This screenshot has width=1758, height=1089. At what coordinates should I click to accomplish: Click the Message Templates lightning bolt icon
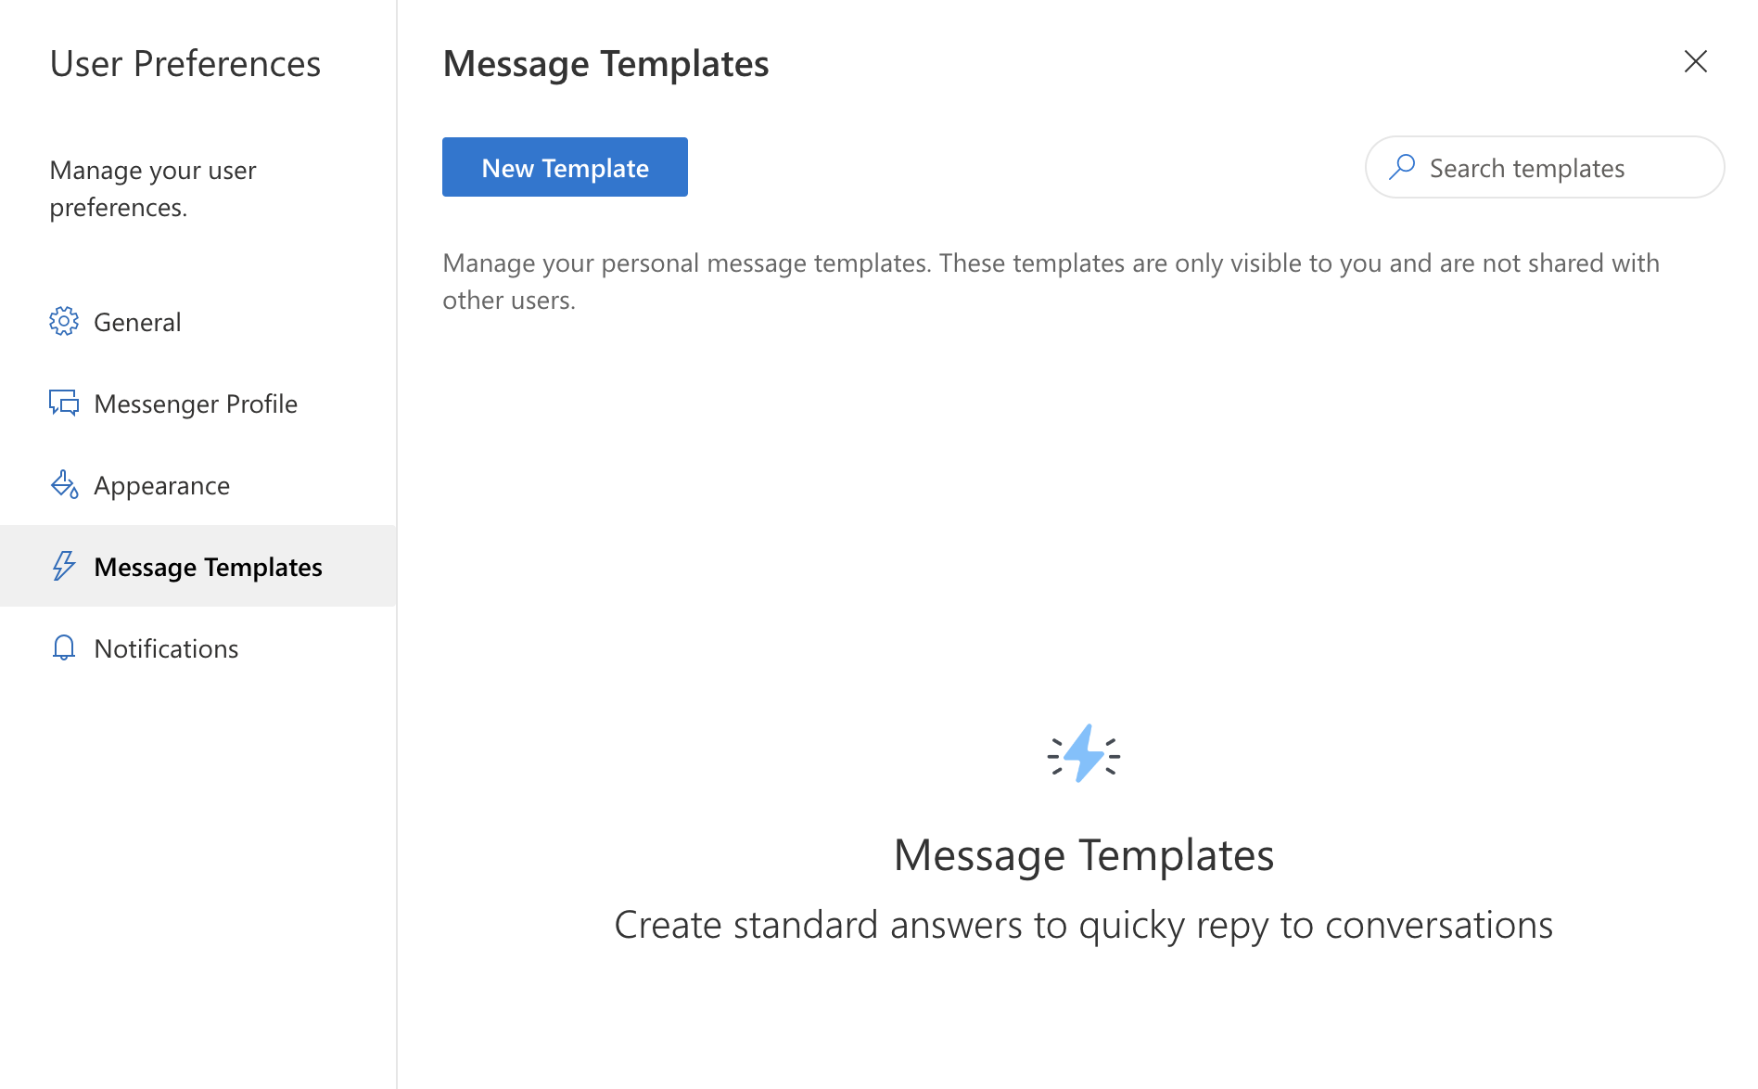64,566
